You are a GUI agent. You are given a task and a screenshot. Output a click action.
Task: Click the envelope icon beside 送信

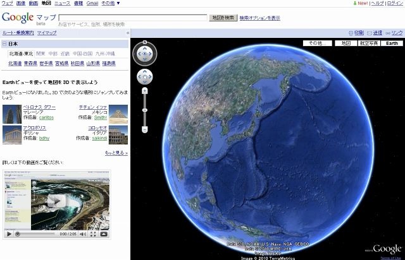(x=370, y=33)
